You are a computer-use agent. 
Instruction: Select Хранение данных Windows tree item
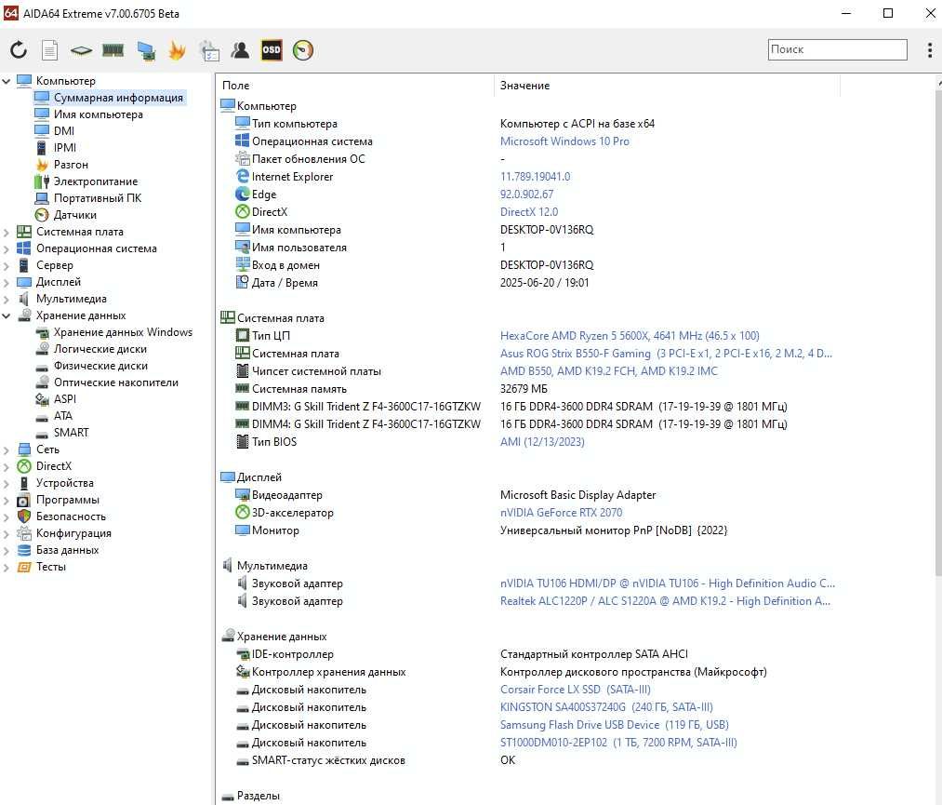[x=123, y=332]
